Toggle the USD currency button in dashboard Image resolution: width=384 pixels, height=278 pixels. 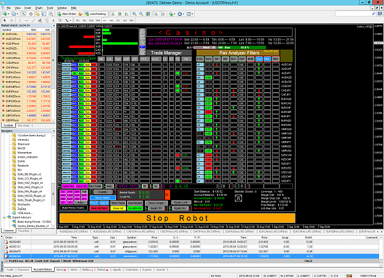tap(77, 199)
